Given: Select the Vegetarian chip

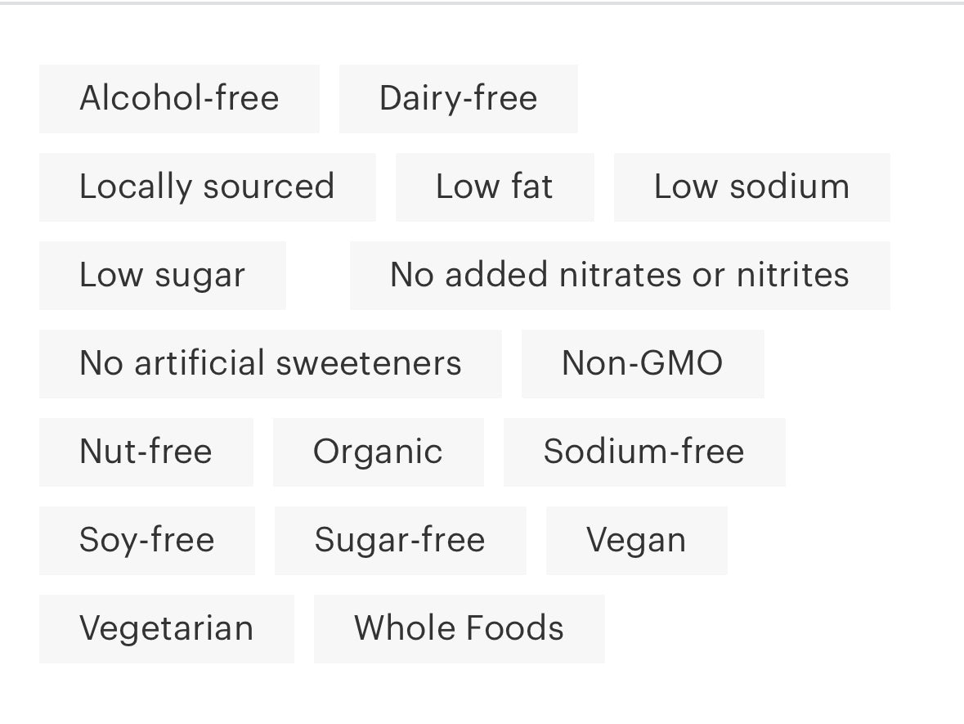Looking at the screenshot, I should [x=166, y=629].
